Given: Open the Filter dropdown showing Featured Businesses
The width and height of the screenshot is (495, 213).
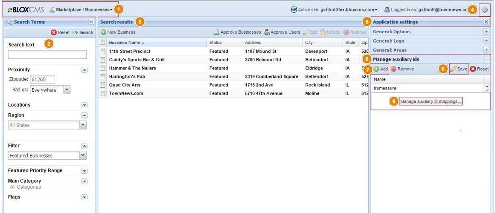Looking at the screenshot, I should pos(83,155).
